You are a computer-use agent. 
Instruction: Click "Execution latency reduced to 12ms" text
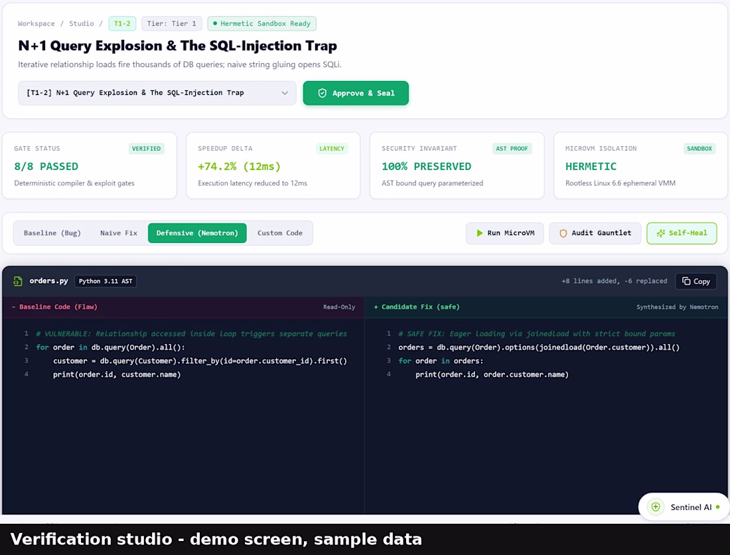pyautogui.click(x=252, y=183)
